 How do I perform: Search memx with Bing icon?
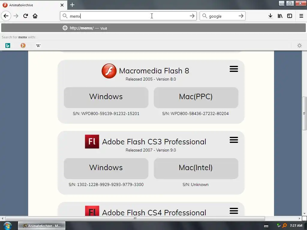tap(7, 46)
